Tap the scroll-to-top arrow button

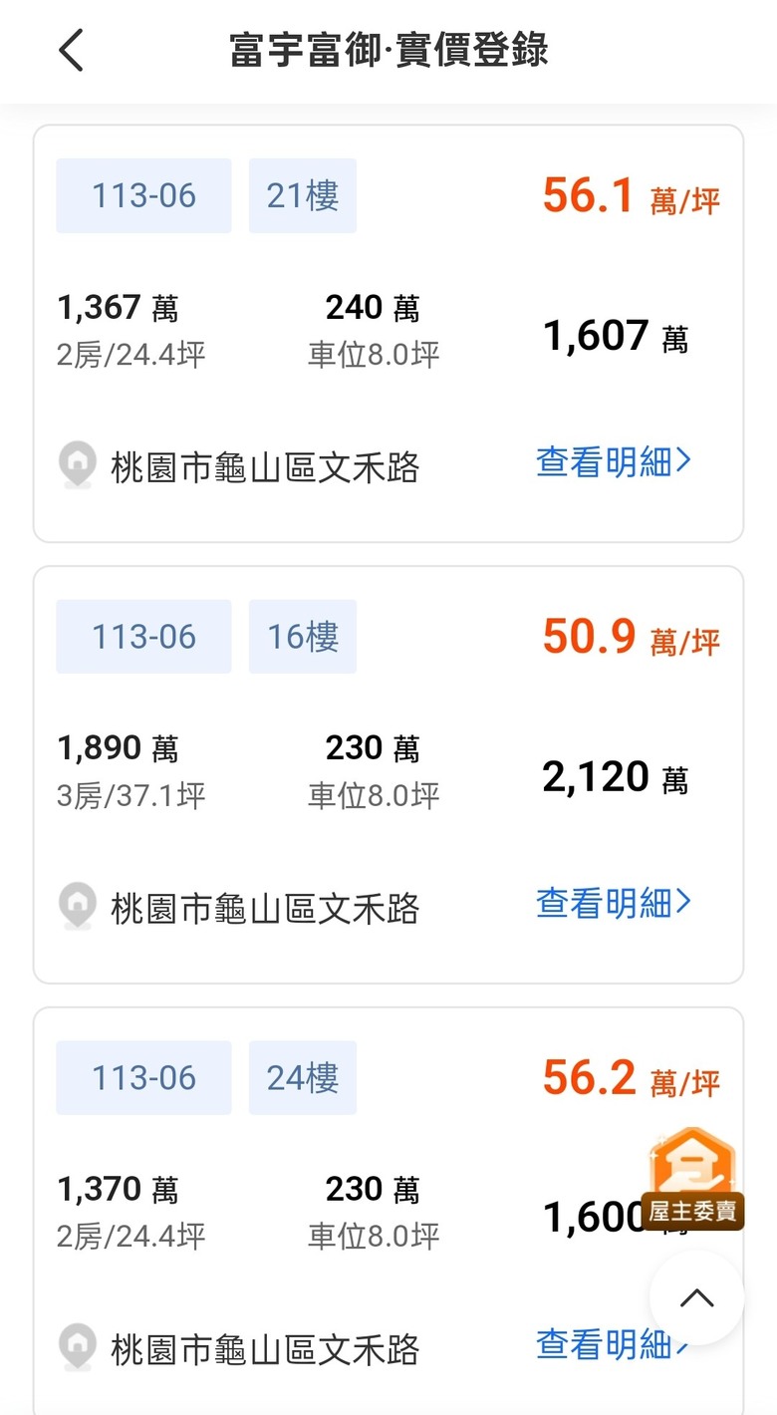[696, 1298]
